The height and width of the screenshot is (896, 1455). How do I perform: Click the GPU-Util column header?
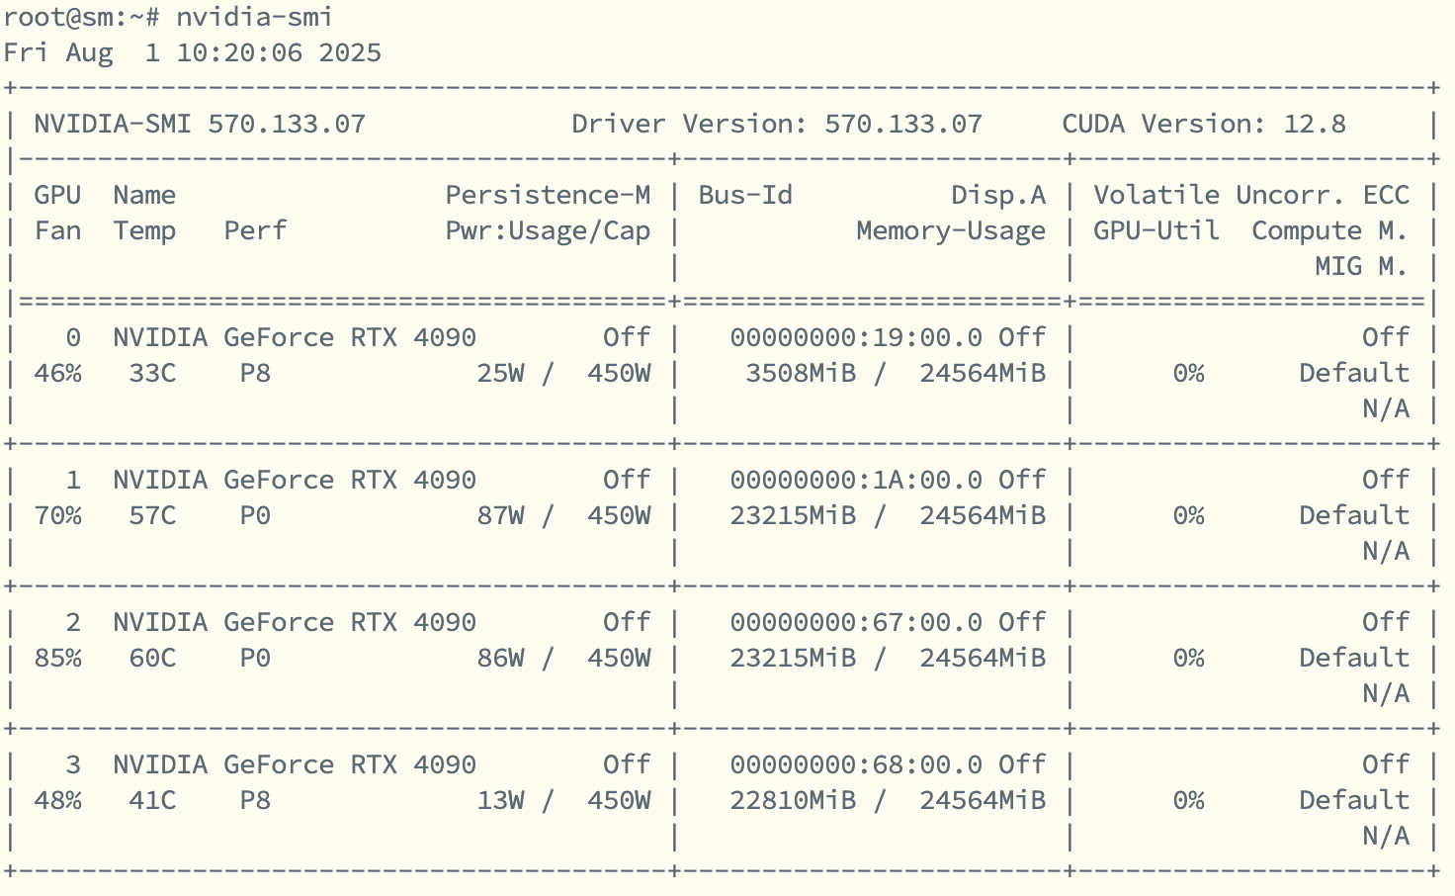point(1155,230)
